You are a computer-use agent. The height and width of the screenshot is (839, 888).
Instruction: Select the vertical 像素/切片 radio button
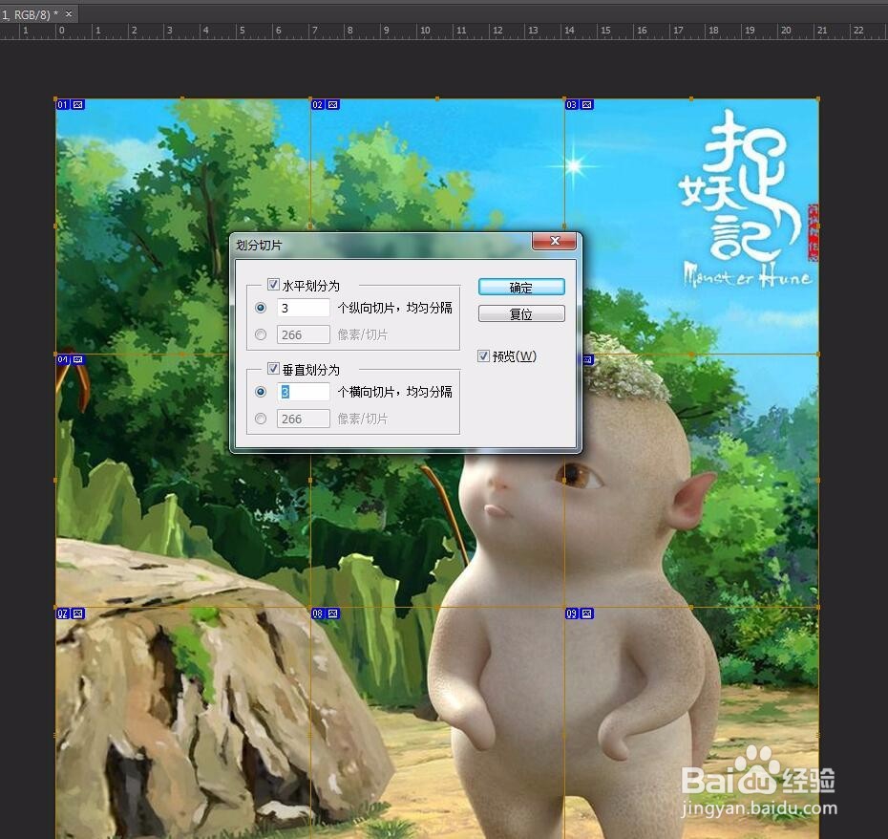261,419
